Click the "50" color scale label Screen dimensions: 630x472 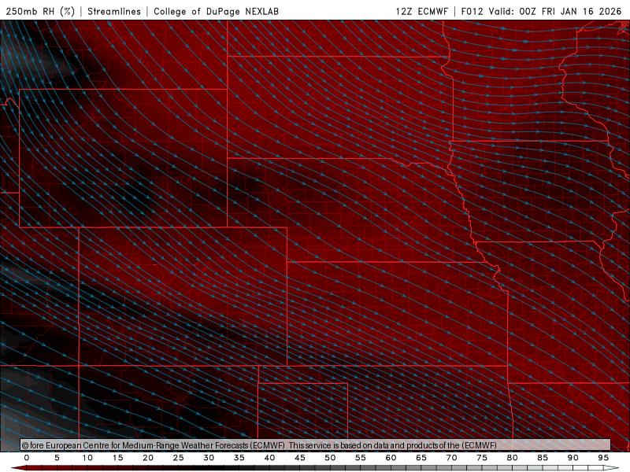pyautogui.click(x=330, y=458)
